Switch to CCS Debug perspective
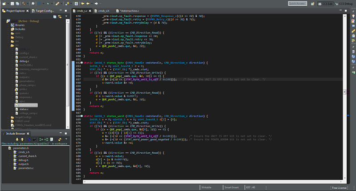The height and width of the screenshot is (191, 356). tap(344, 4)
